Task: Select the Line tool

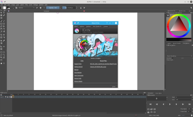Action: [4, 21]
